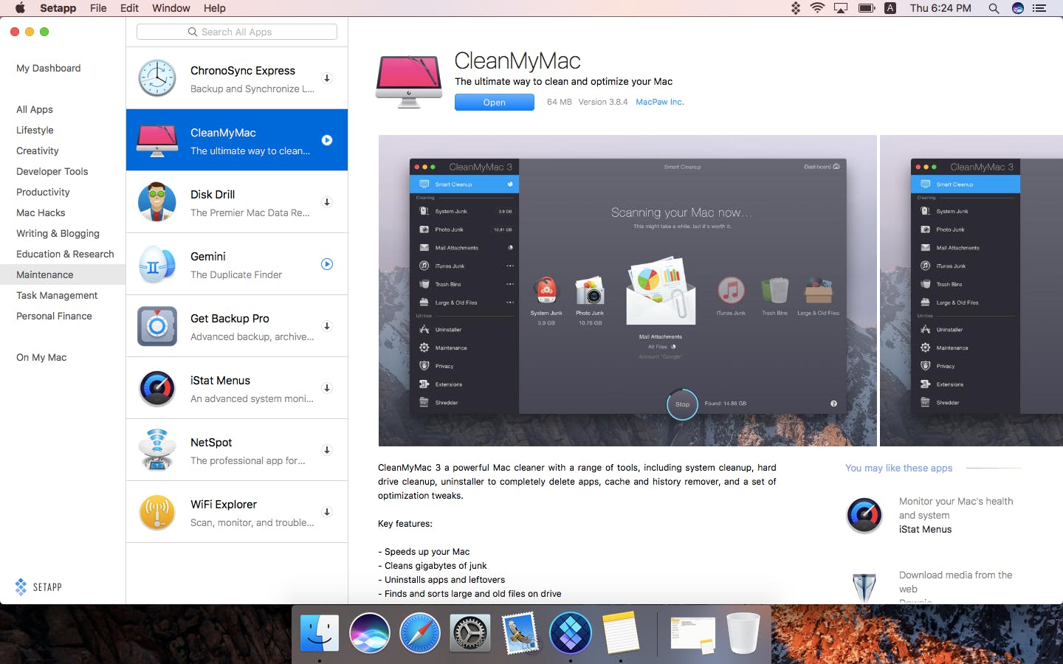Show All Apps category
This screenshot has width=1063, height=664.
35,109
